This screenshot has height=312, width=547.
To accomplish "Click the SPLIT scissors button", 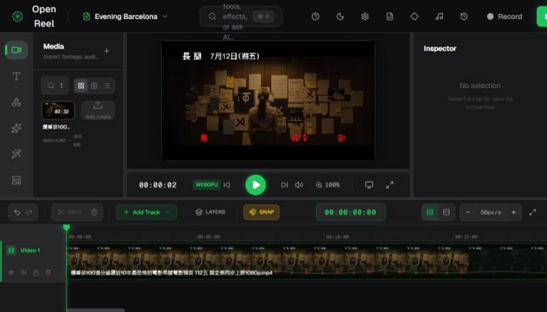I will [x=70, y=212].
